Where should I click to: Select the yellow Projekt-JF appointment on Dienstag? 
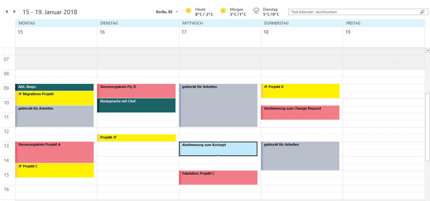click(136, 138)
